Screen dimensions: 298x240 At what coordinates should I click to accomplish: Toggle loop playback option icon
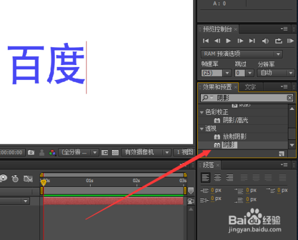pyautogui.click(x=278, y=41)
